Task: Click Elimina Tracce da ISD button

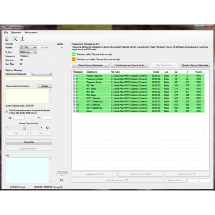Action: [x=141, y=174]
